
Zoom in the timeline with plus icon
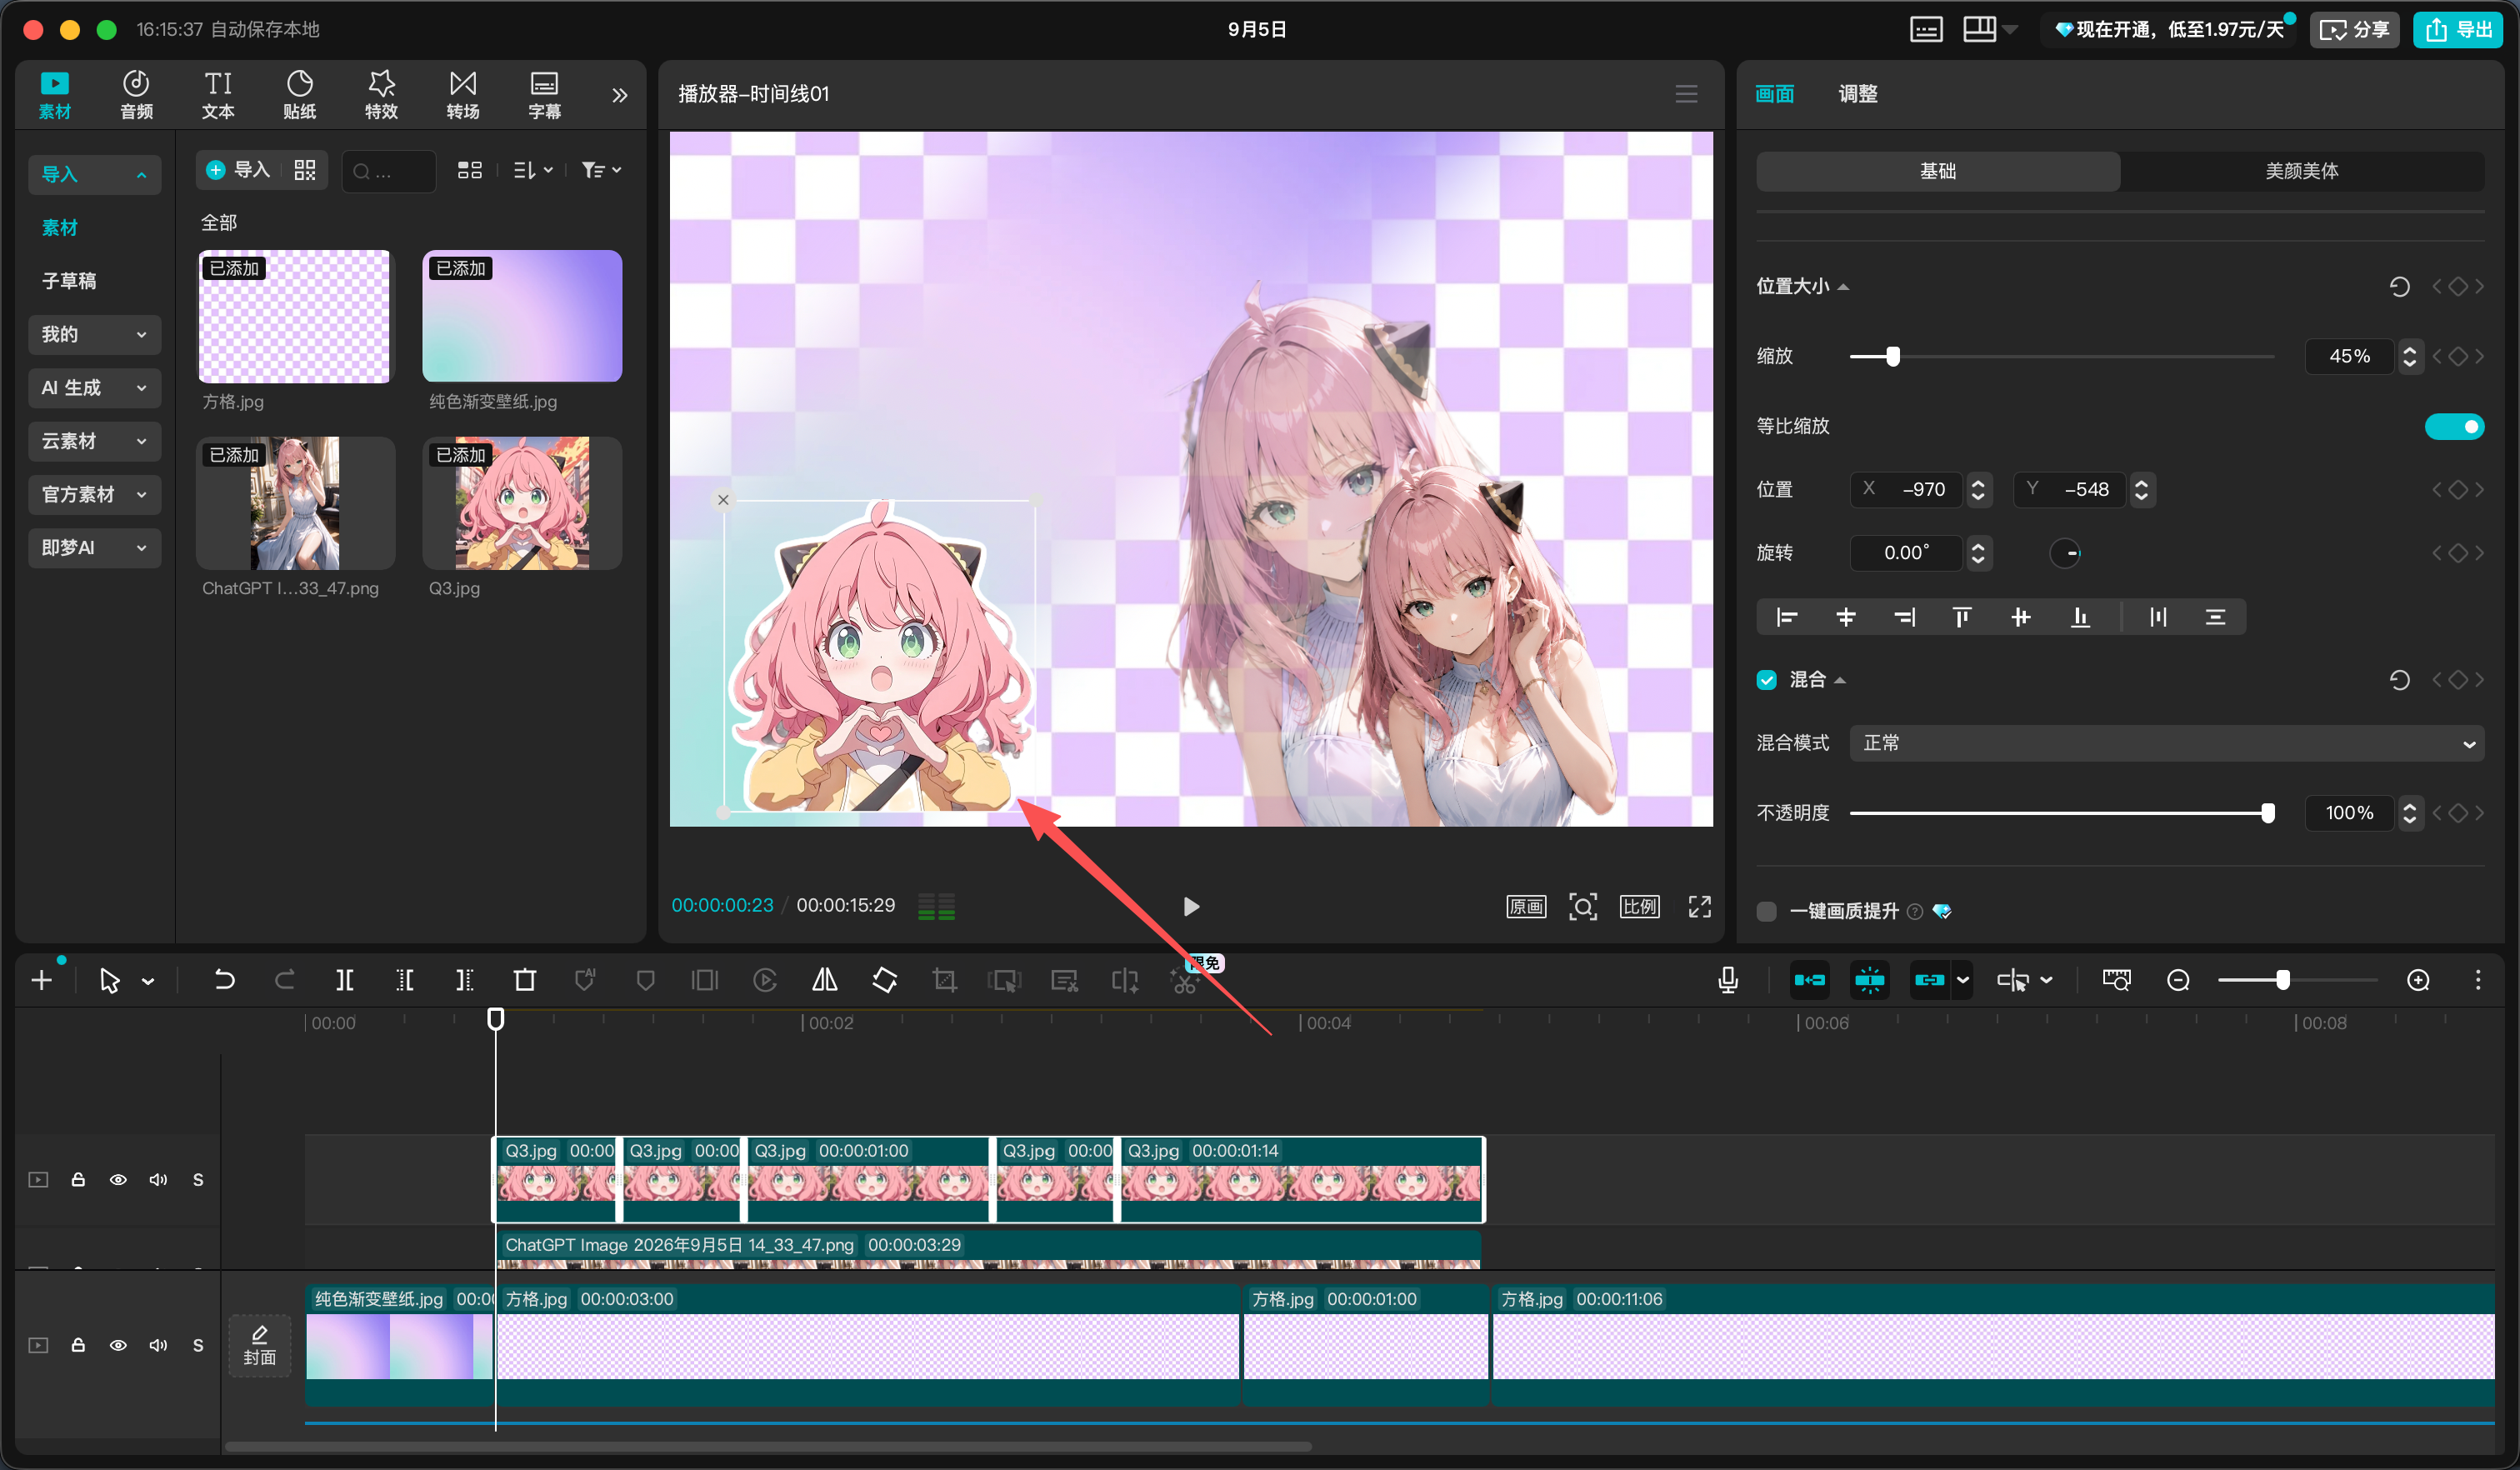(2417, 980)
